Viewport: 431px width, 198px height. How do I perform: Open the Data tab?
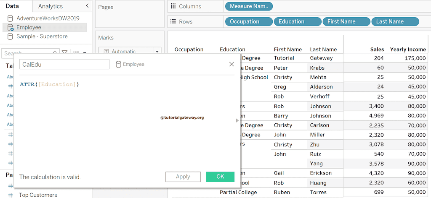(12, 6)
